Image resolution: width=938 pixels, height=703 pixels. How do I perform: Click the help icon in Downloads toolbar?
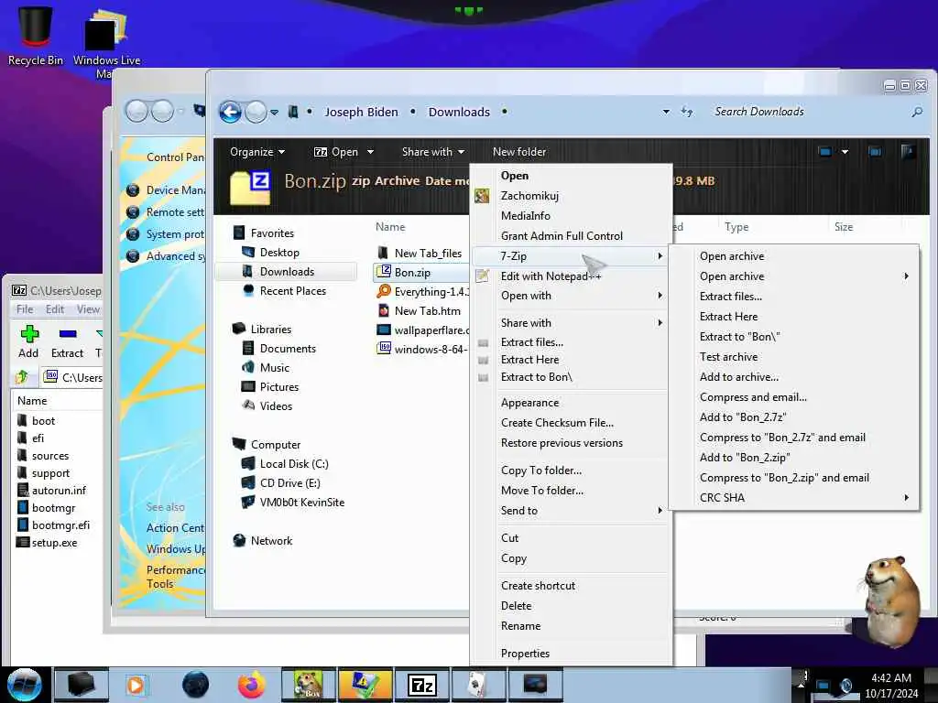[x=908, y=152]
